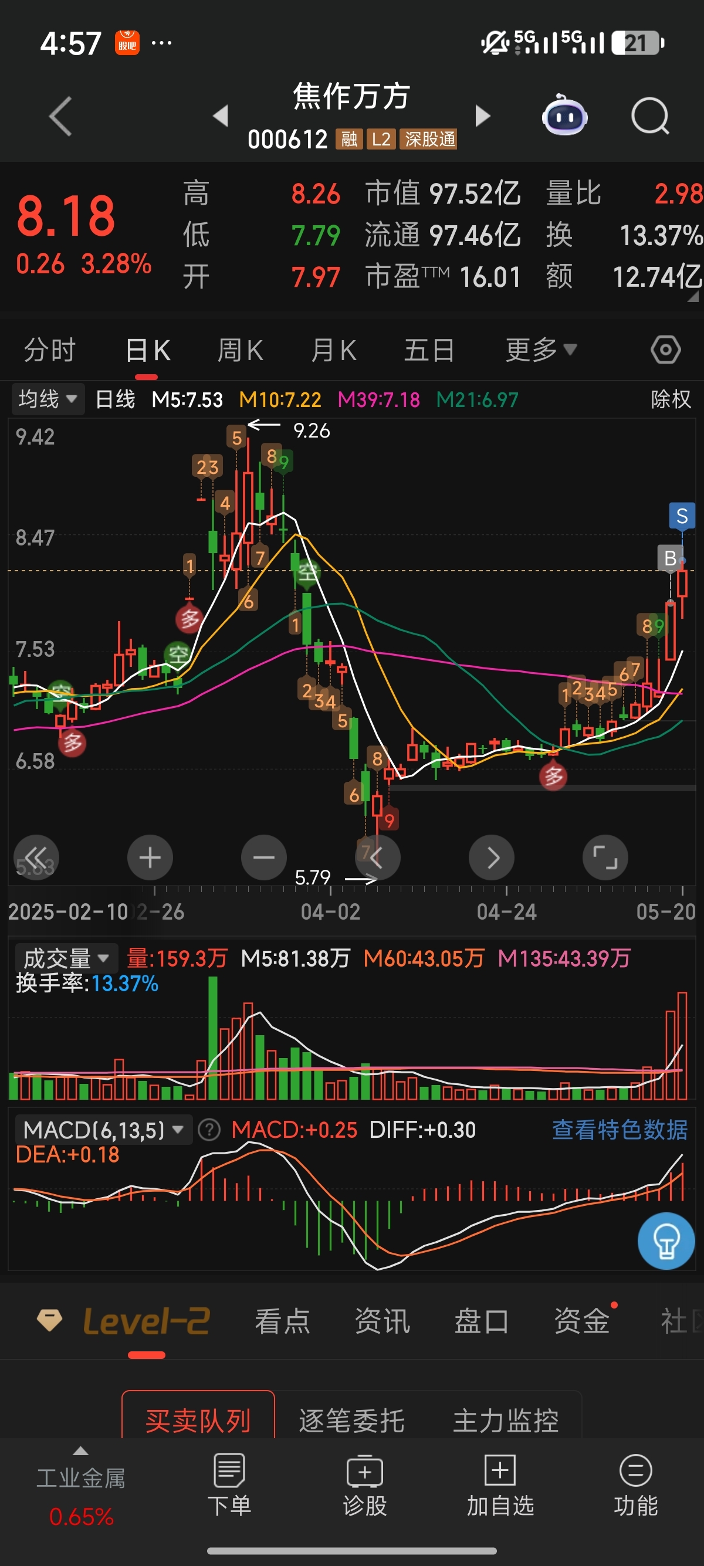The height and width of the screenshot is (1566, 704).
Task: Open chart settings hexagon gear icon
Action: click(x=666, y=350)
